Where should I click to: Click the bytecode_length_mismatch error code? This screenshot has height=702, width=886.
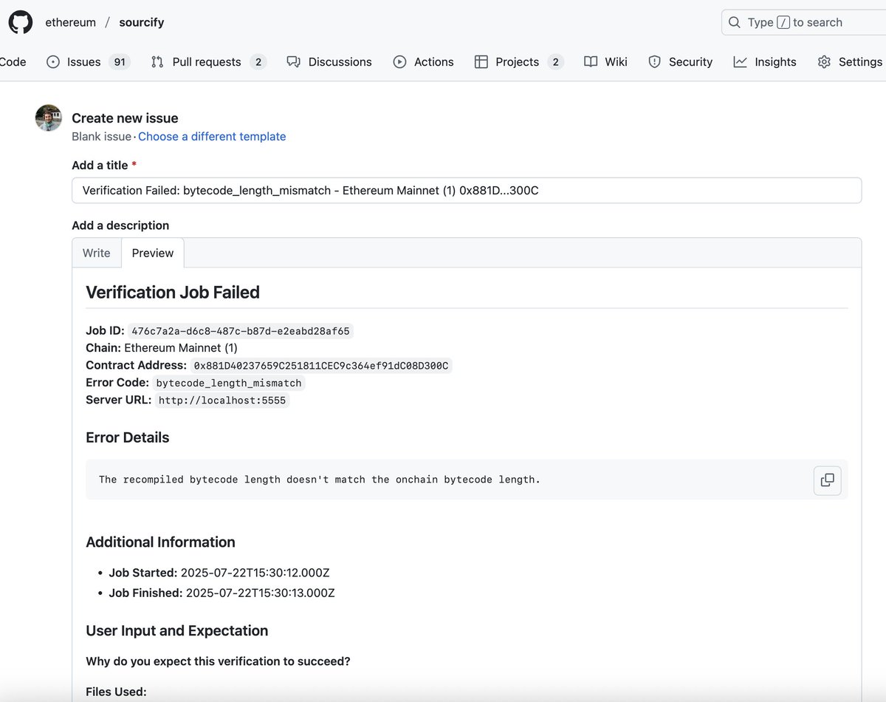click(229, 383)
